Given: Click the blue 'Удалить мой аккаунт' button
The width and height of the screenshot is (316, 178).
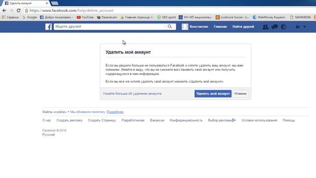Looking at the screenshot, I should 213,93.
